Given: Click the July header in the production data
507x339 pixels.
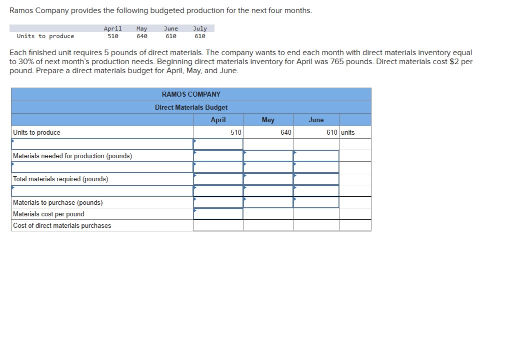Looking at the screenshot, I should (200, 29).
